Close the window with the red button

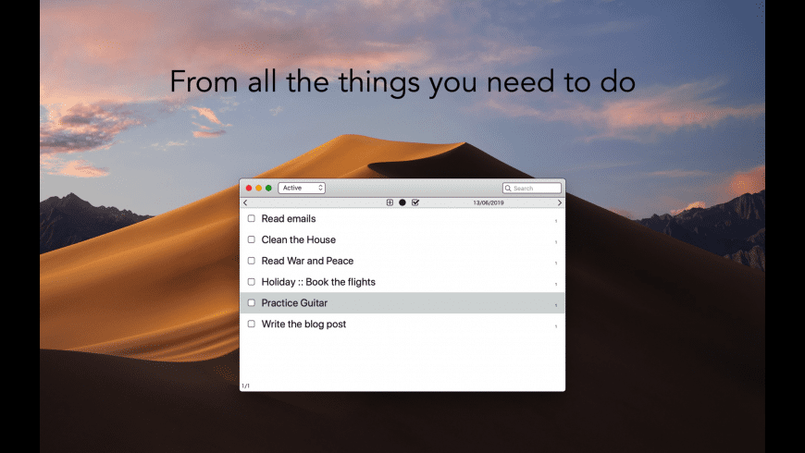tap(249, 189)
